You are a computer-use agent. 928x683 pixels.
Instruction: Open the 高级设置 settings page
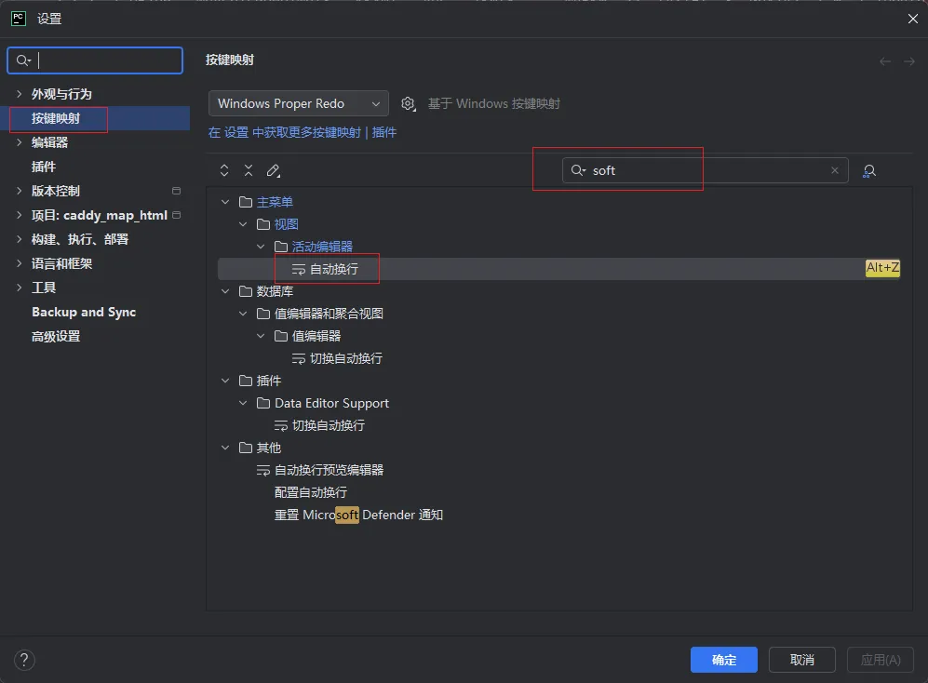click(x=56, y=336)
